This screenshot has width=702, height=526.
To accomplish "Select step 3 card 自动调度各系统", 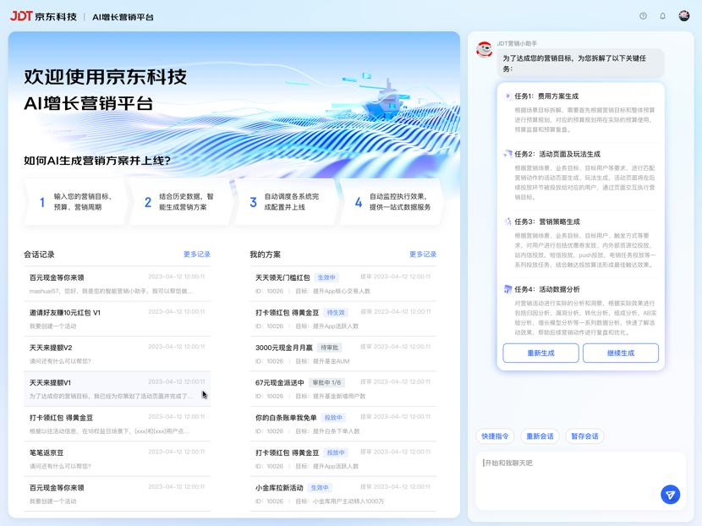I will 287,201.
